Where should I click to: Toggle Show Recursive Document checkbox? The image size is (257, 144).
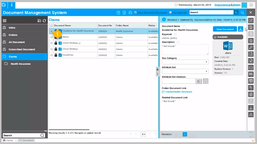(135, 12)
